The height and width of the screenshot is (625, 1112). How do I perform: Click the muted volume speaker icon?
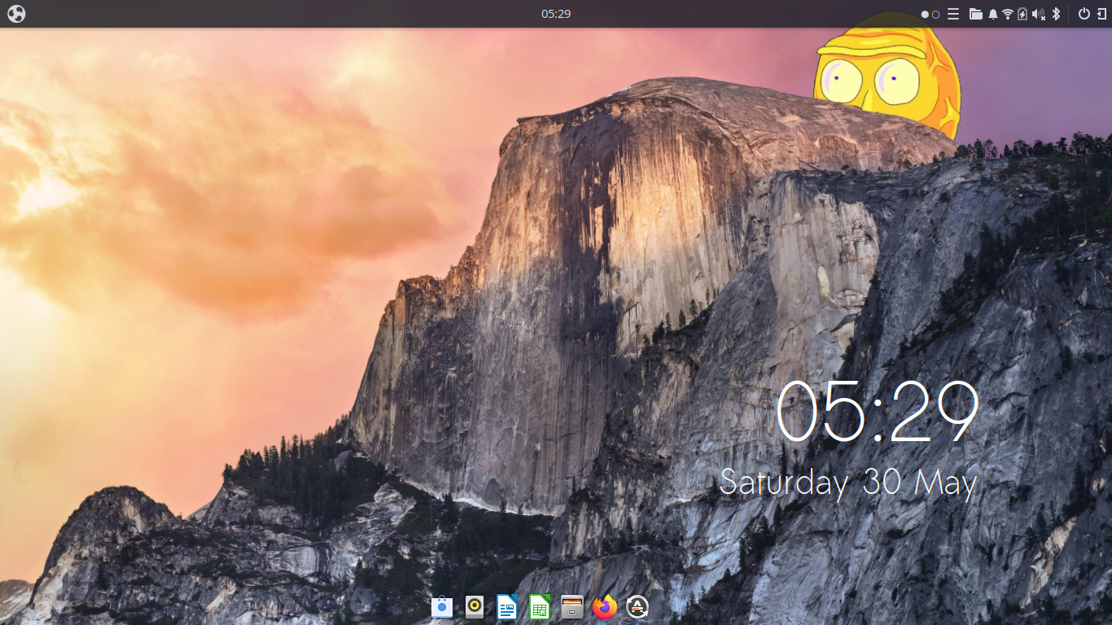pyautogui.click(x=1039, y=14)
